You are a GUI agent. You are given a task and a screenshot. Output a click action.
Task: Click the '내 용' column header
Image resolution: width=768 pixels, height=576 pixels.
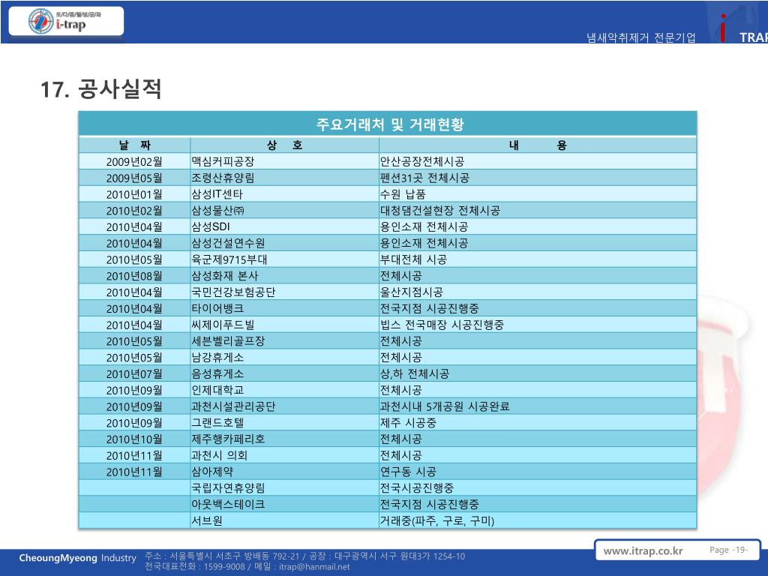coord(538,145)
